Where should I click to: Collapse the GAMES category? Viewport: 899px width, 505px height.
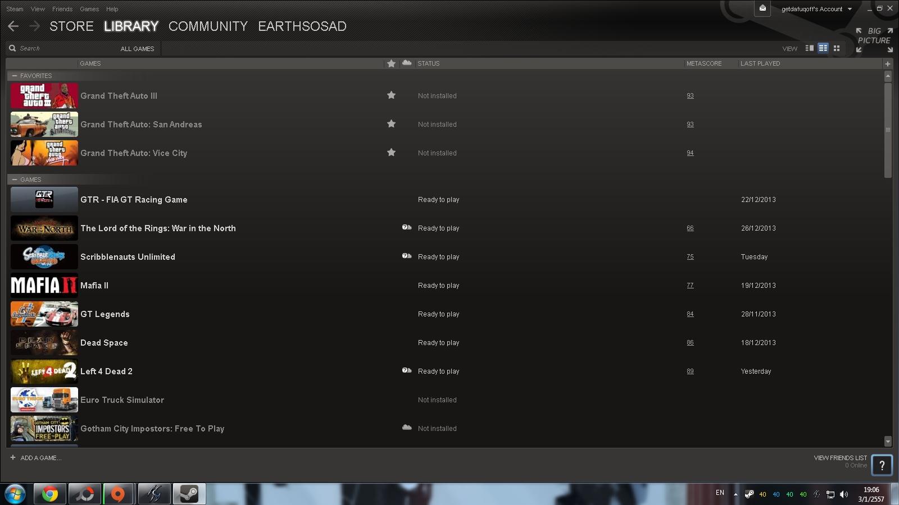coord(15,180)
